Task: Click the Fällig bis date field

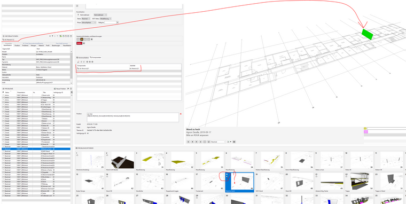Action: point(111,22)
